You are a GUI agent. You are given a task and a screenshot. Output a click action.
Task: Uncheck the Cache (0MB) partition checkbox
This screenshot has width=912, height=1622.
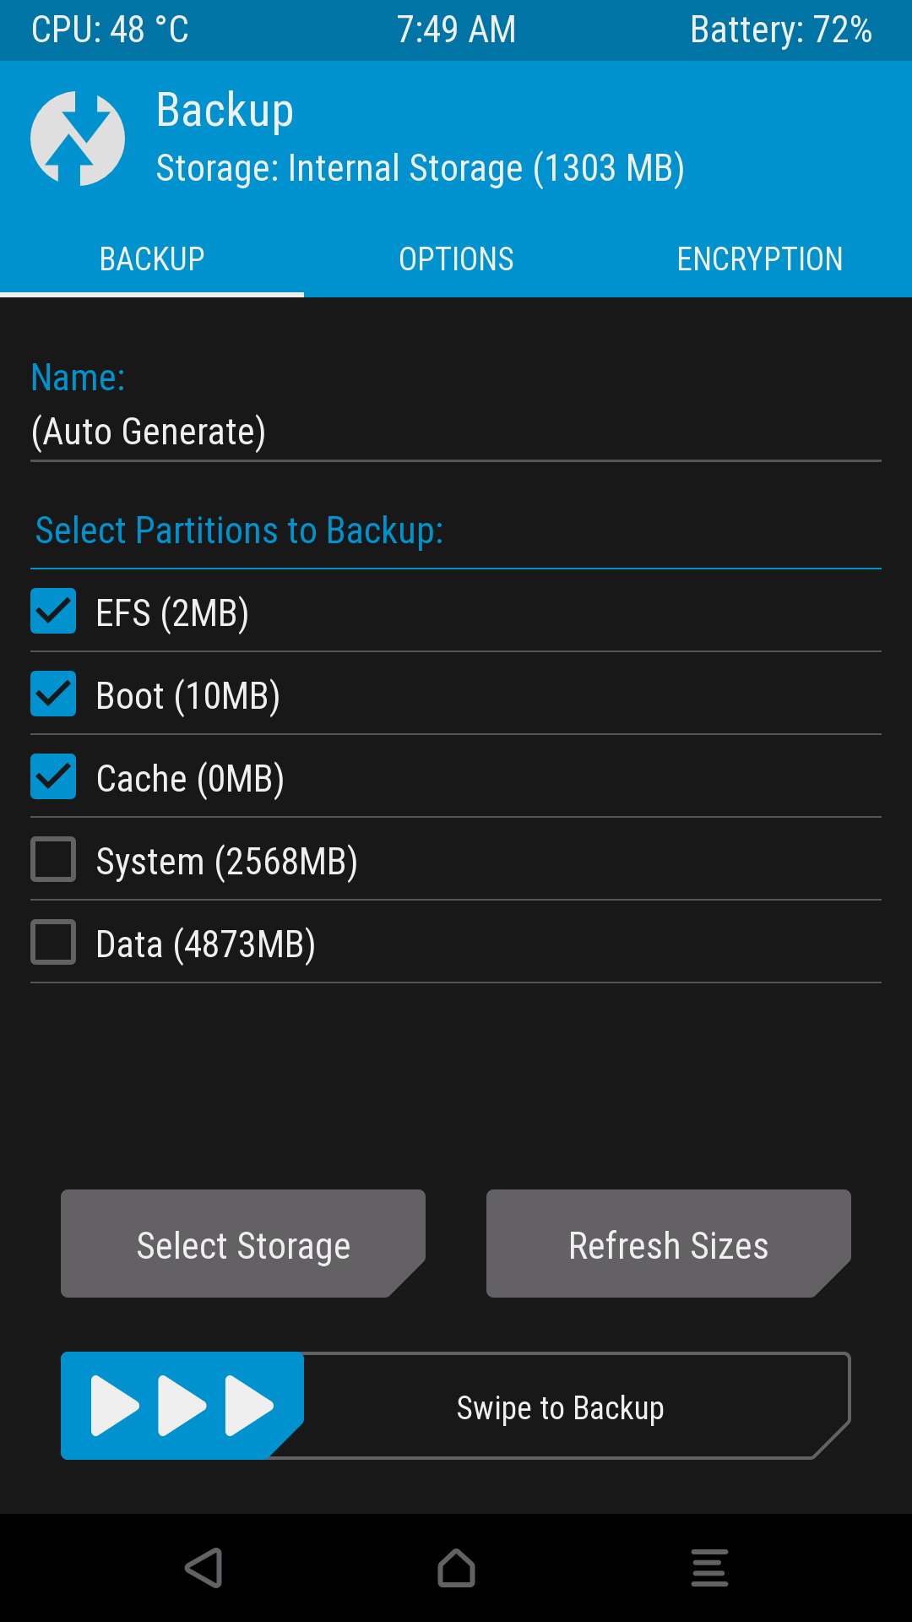[53, 776]
